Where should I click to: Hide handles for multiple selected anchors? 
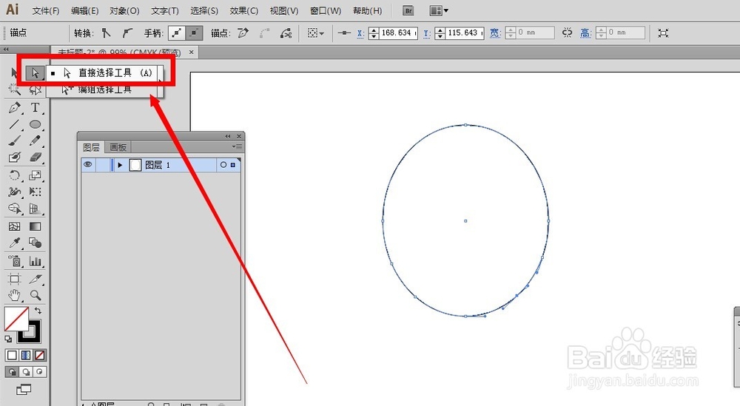point(194,33)
